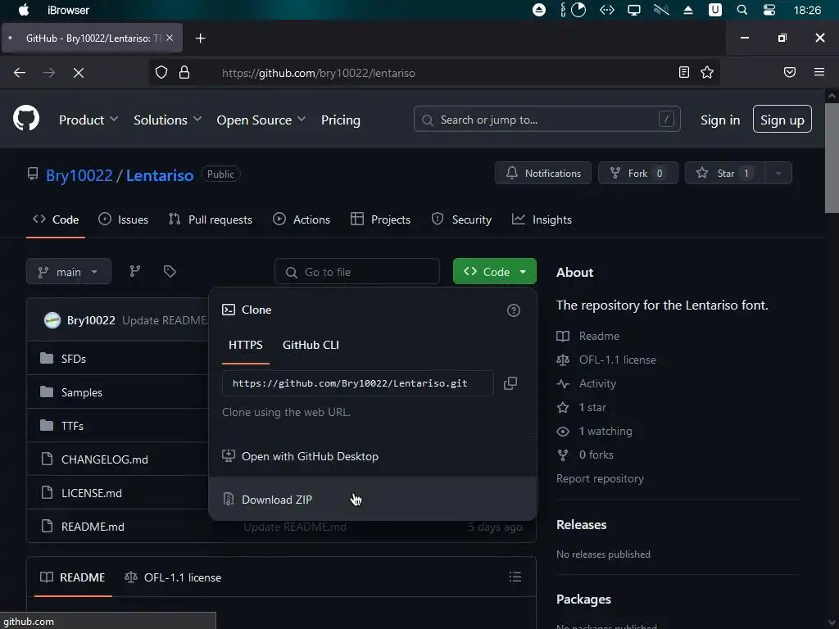Open iBrowser app menu
Viewport: 839px width, 629px height.
pos(68,10)
